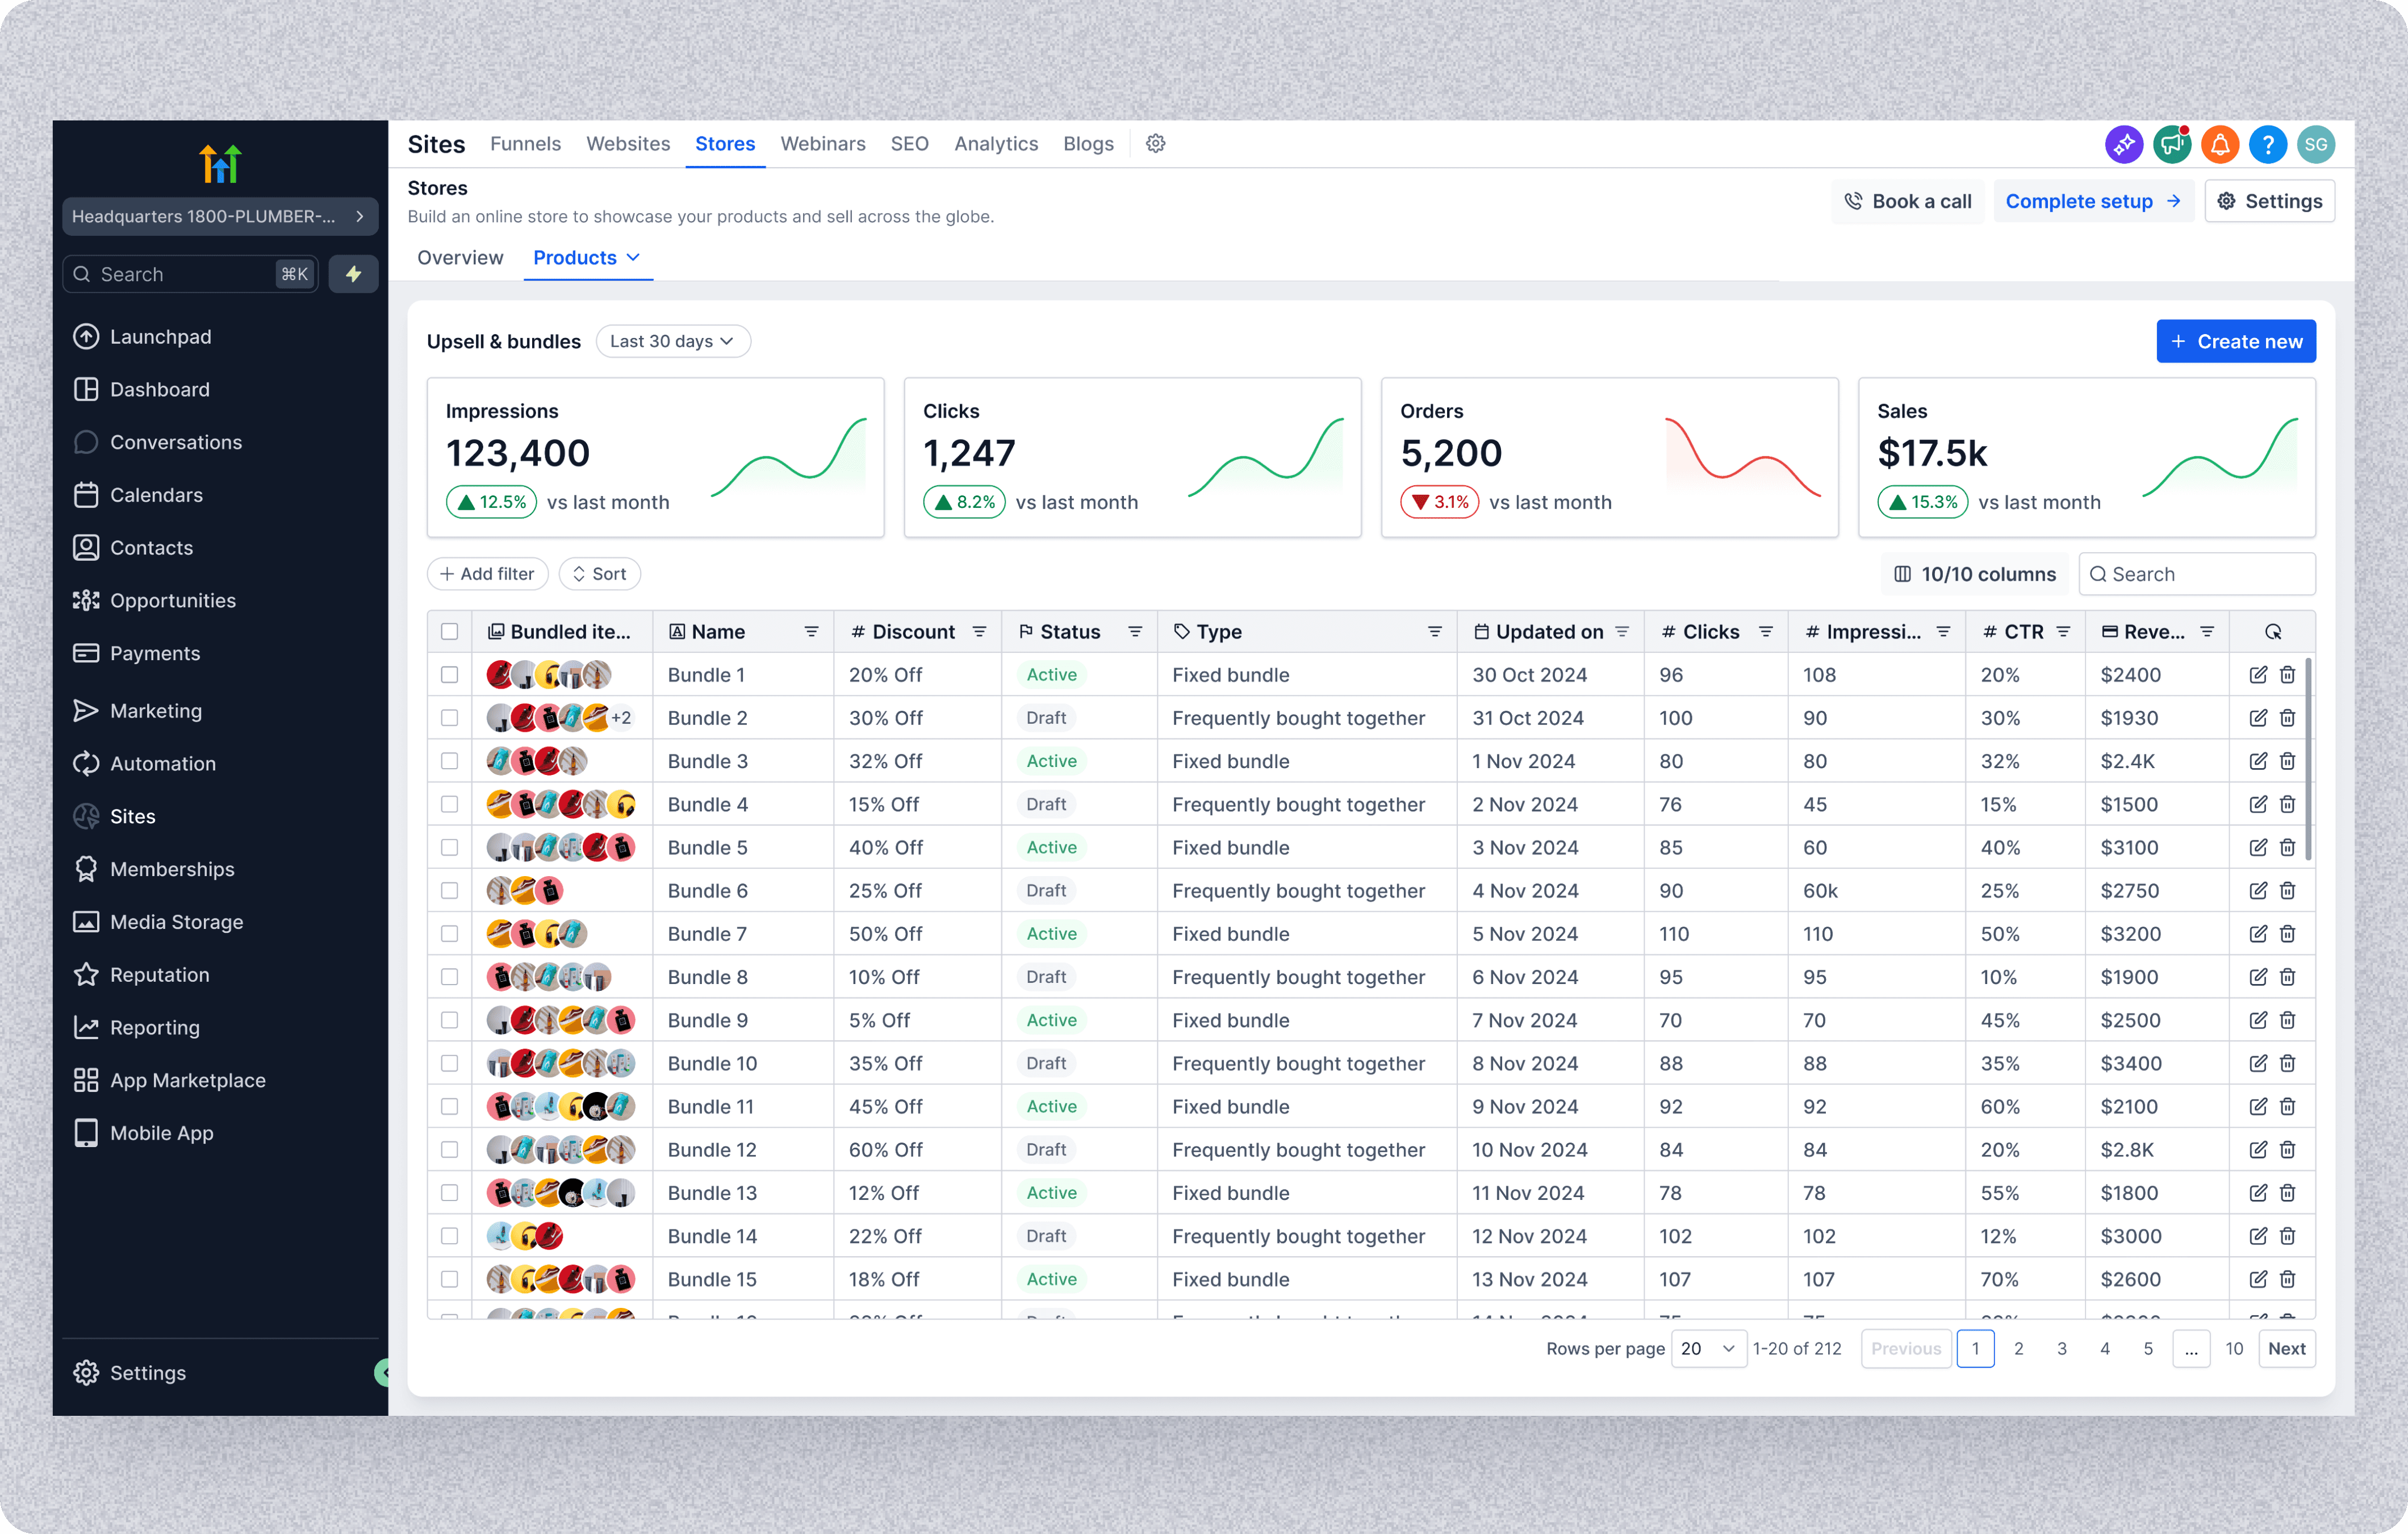Open the Last 30 days dropdown
The width and height of the screenshot is (2408, 1534).
coord(672,341)
